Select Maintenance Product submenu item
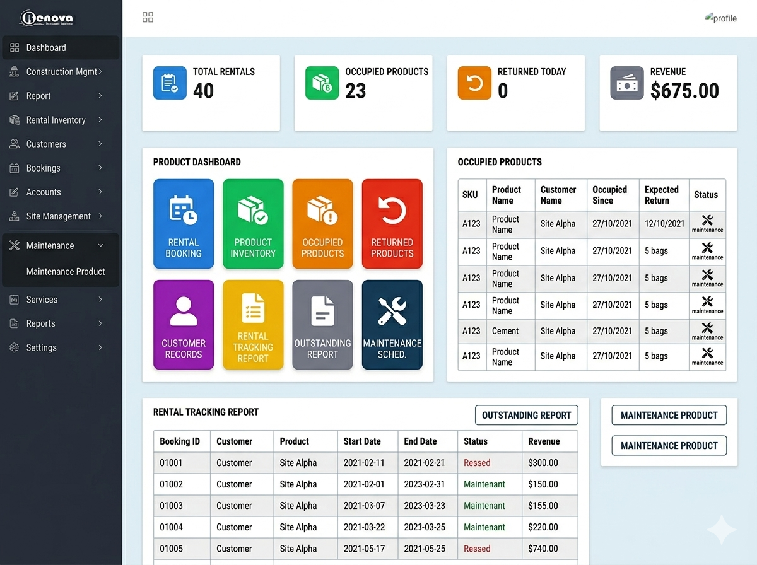Screen dimensions: 757x565 tap(66, 272)
